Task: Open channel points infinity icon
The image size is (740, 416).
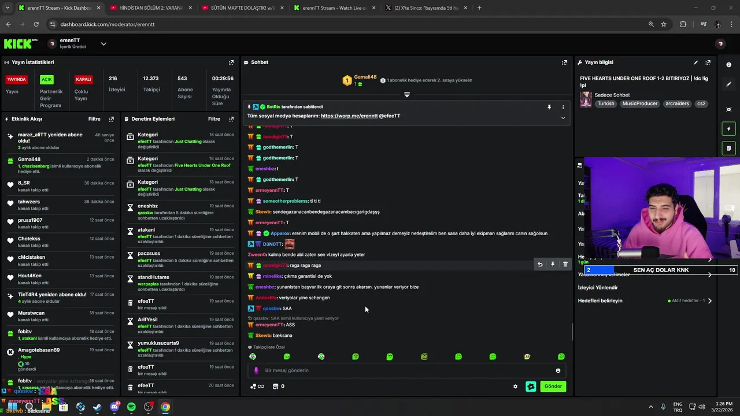Action: (257, 387)
